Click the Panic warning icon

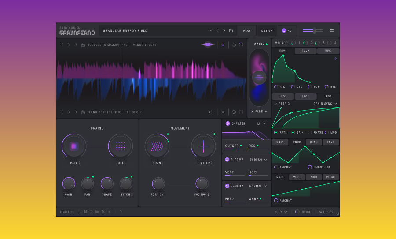coord(331,212)
